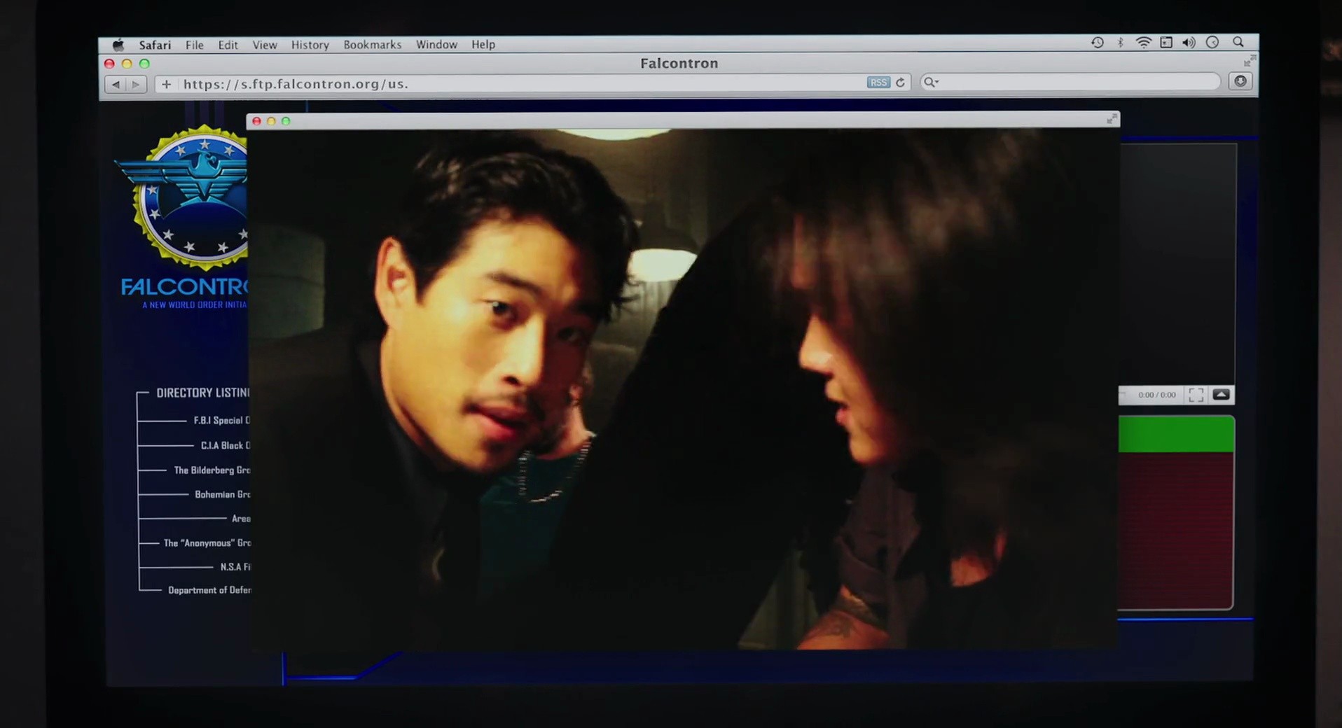Click the video playing in popup window

[x=683, y=389]
